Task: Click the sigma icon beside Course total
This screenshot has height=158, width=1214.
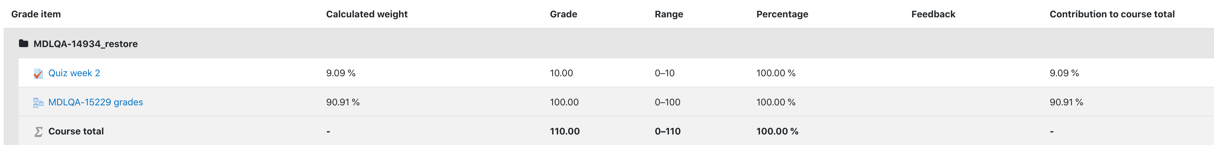Action: 38,132
